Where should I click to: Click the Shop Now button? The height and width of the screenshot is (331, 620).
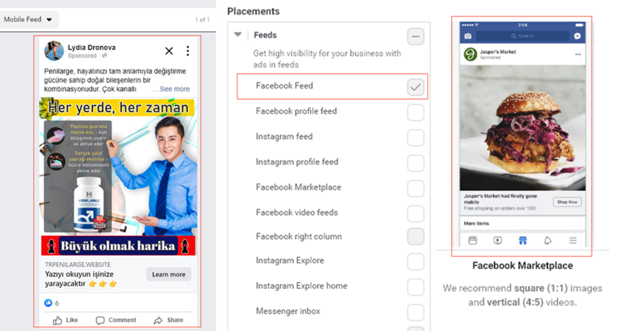click(x=567, y=202)
